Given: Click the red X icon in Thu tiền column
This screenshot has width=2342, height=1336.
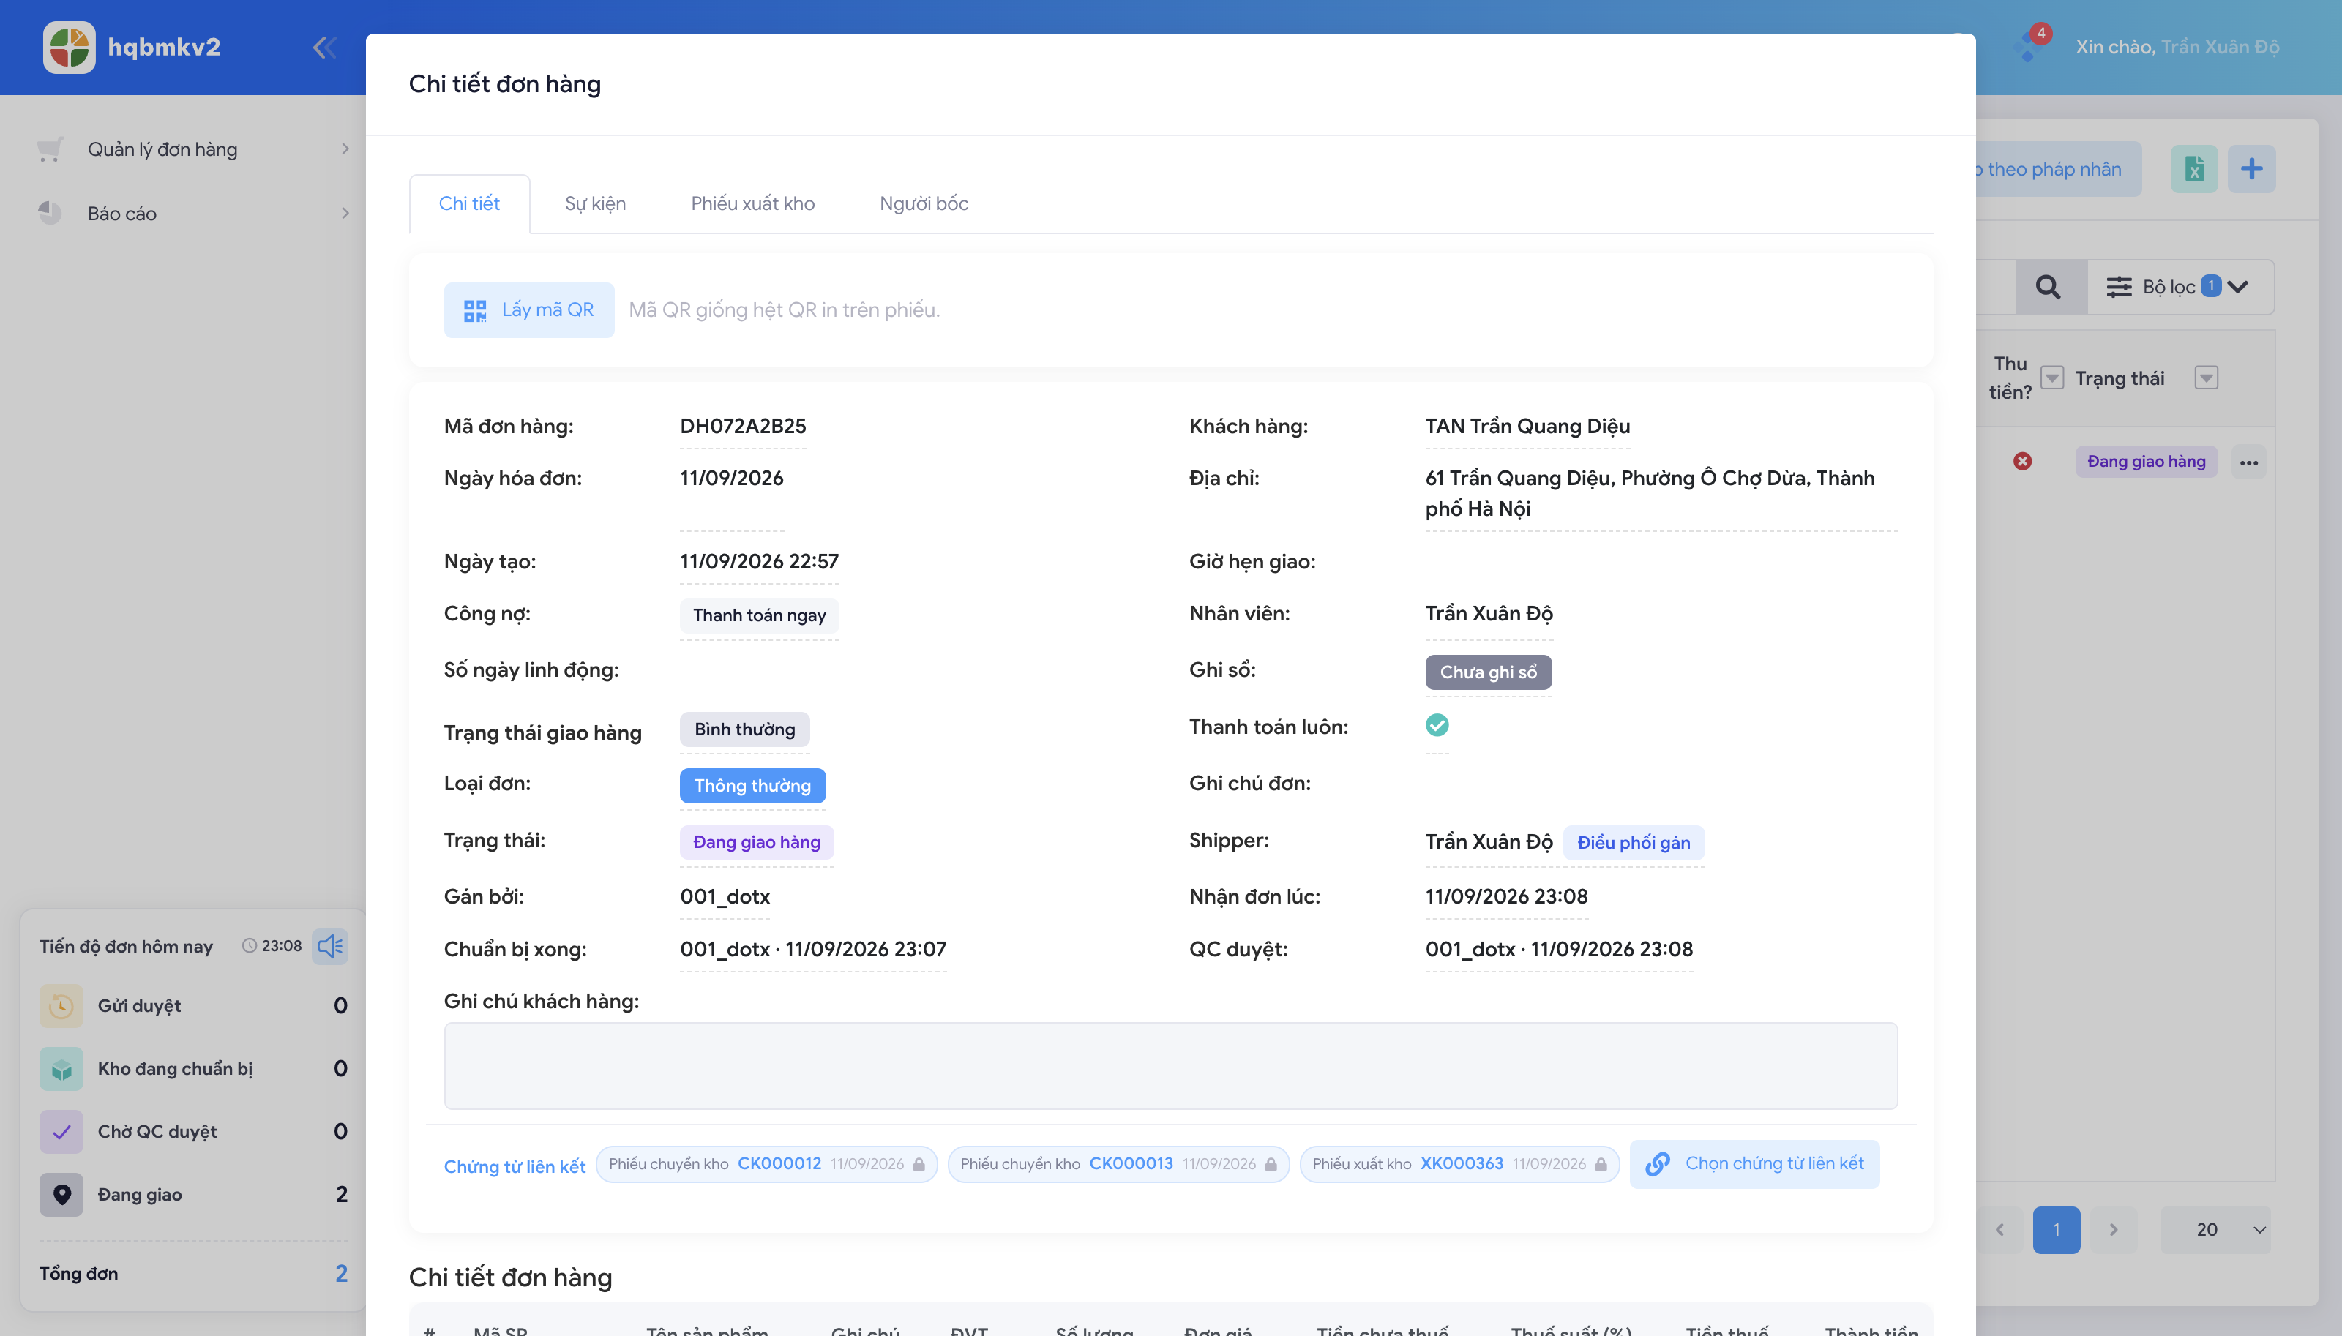Looking at the screenshot, I should (2023, 461).
